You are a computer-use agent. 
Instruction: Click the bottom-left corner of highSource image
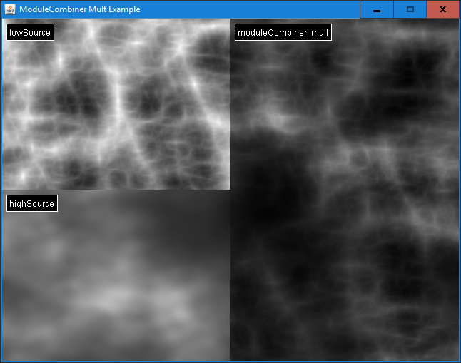(x=3, y=359)
